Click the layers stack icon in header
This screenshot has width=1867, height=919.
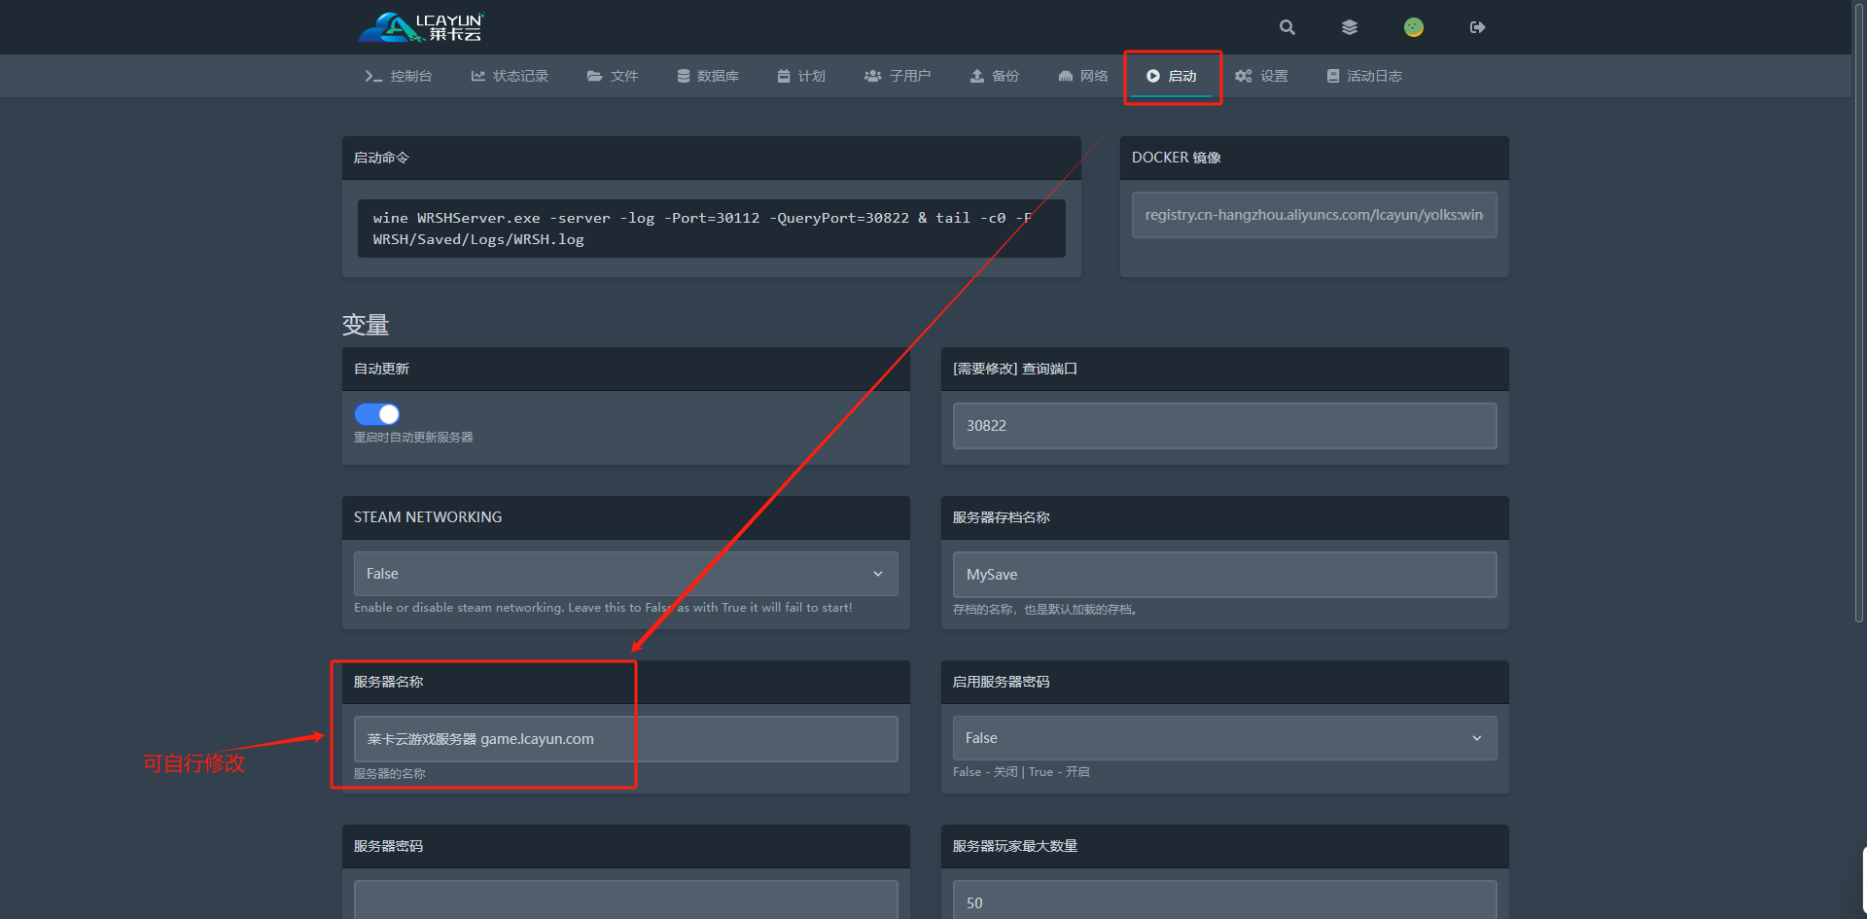pos(1350,27)
